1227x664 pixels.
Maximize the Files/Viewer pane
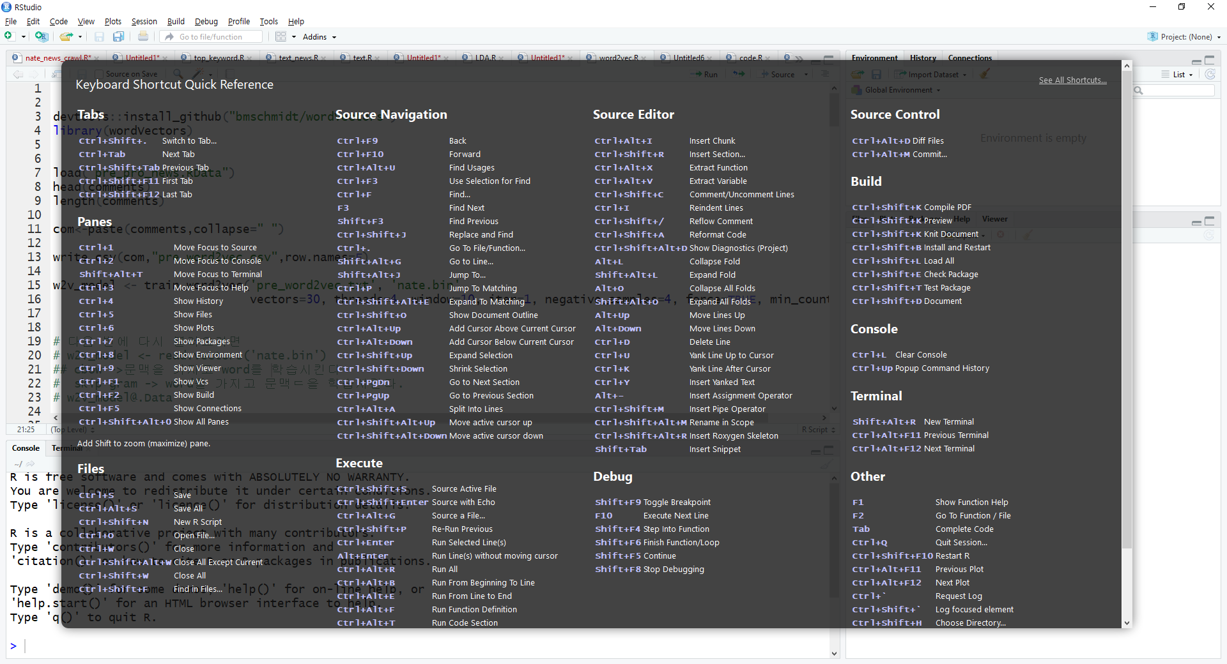click(1210, 221)
